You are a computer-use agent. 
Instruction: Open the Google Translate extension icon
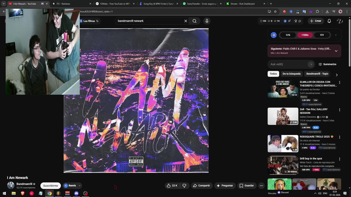pyautogui.click(x=304, y=11)
